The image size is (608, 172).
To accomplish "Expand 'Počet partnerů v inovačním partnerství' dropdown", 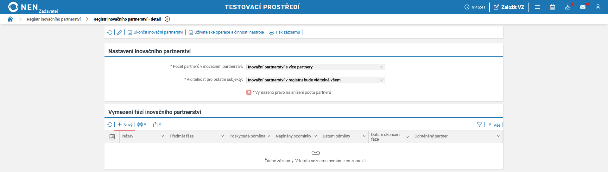I will 315,67.
